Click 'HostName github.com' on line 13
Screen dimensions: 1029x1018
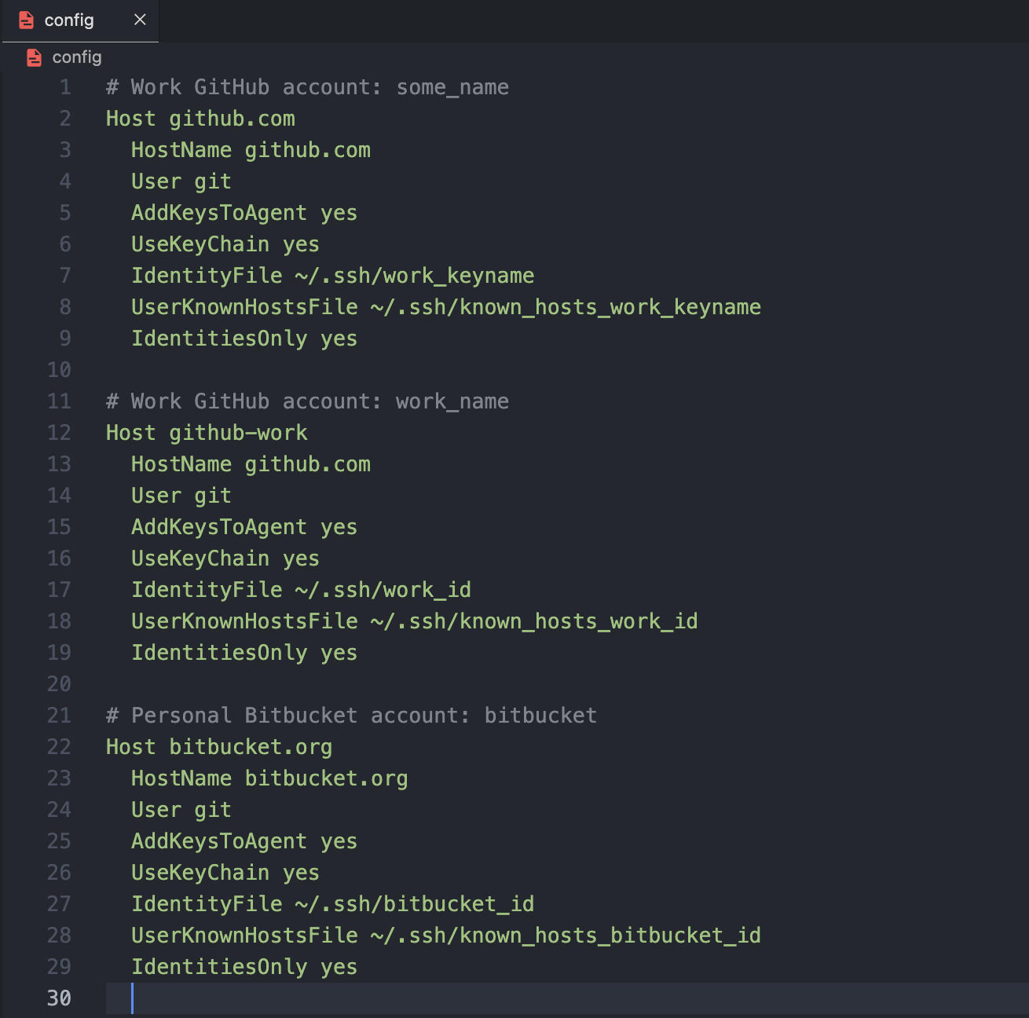(x=251, y=464)
